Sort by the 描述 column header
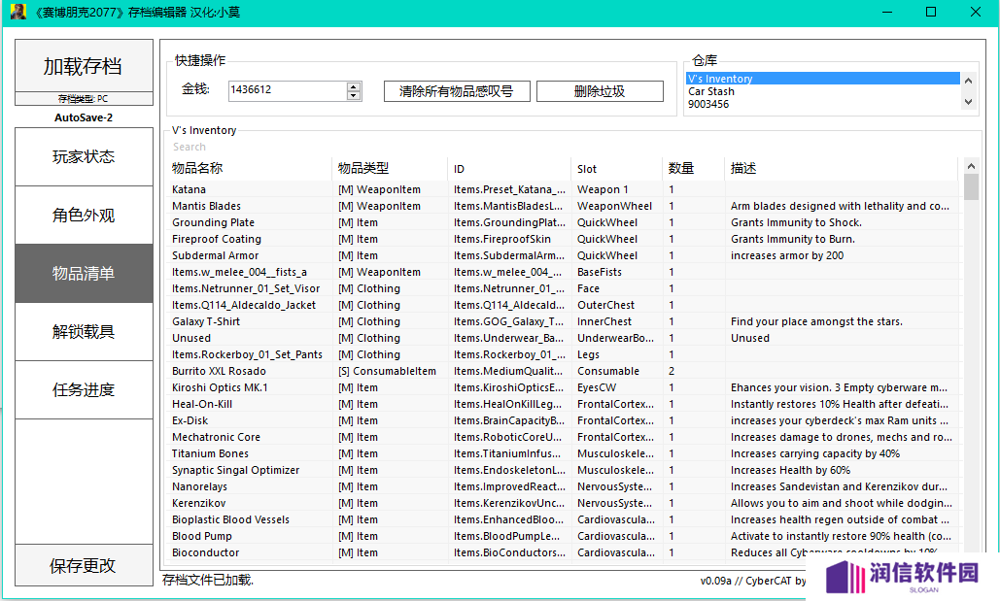Screen dimensions: 1000x601 pyautogui.click(x=842, y=168)
